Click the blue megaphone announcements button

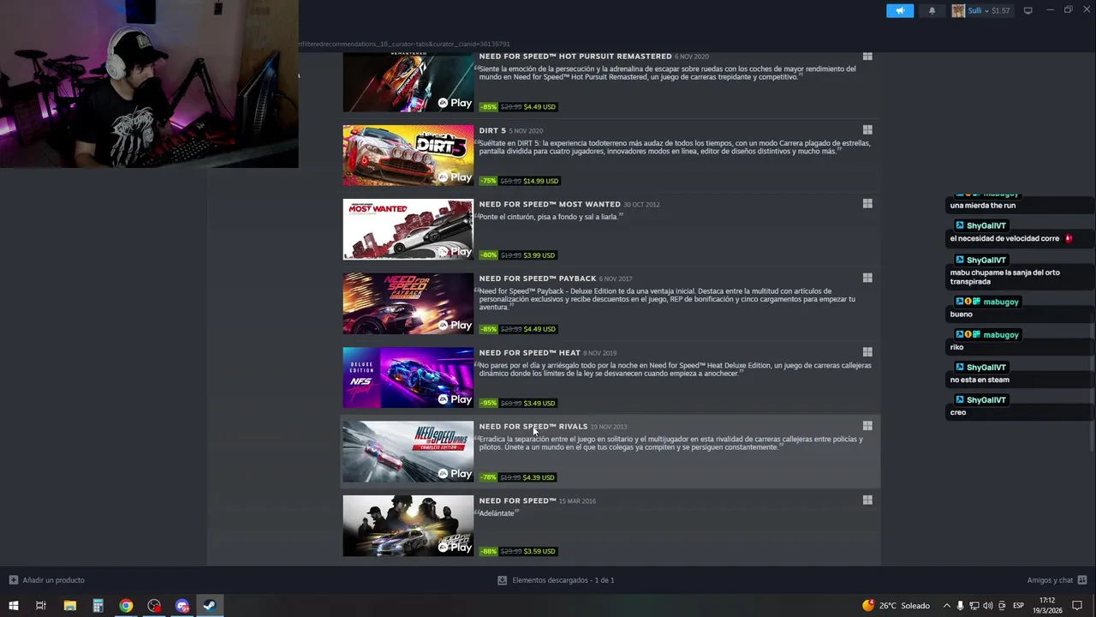pos(900,10)
